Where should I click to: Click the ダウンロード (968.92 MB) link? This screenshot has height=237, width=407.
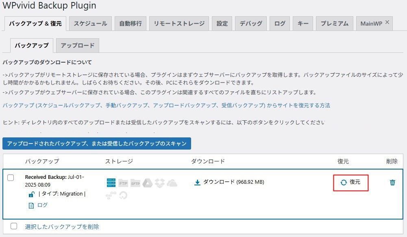(234, 182)
